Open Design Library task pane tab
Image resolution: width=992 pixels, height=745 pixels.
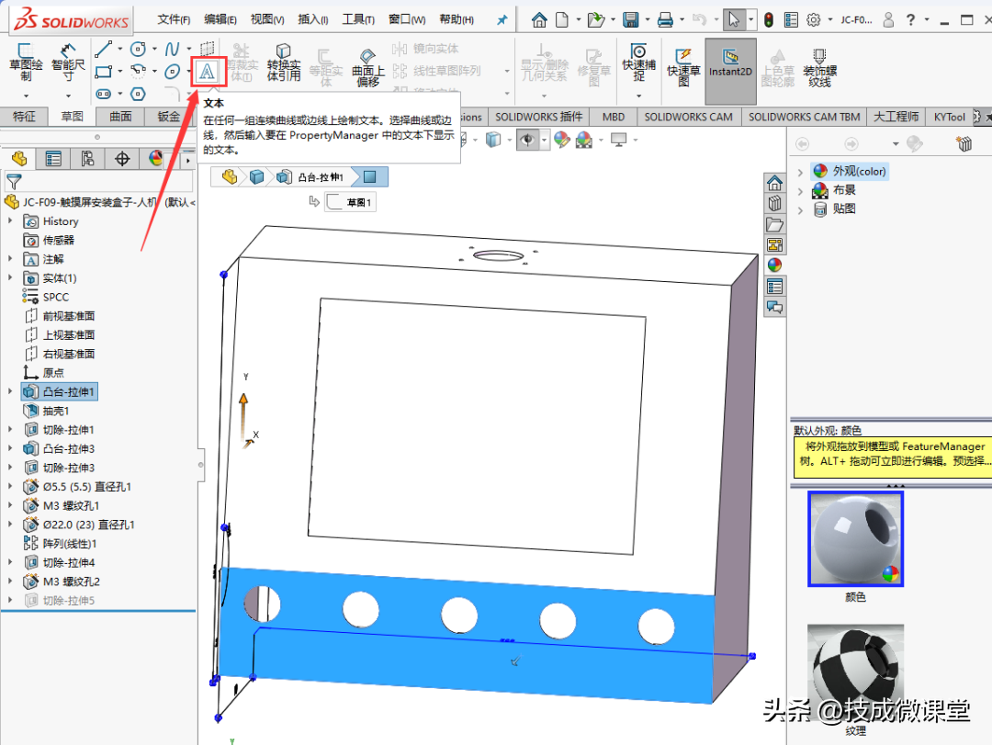pos(775,204)
